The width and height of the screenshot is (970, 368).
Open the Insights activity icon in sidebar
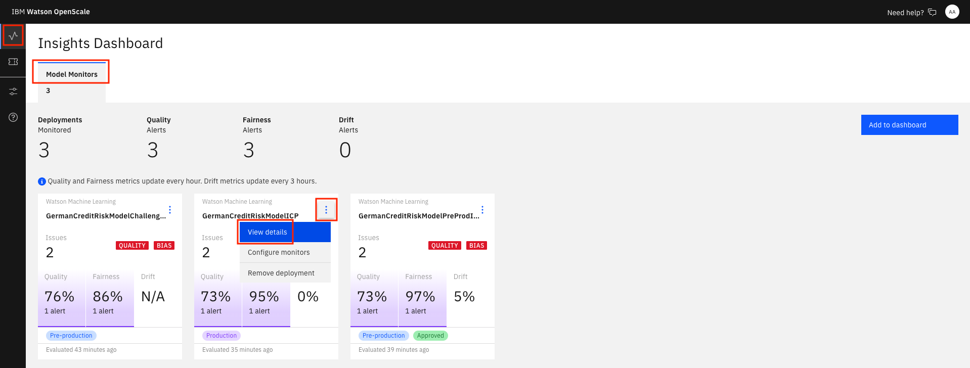[x=13, y=36]
